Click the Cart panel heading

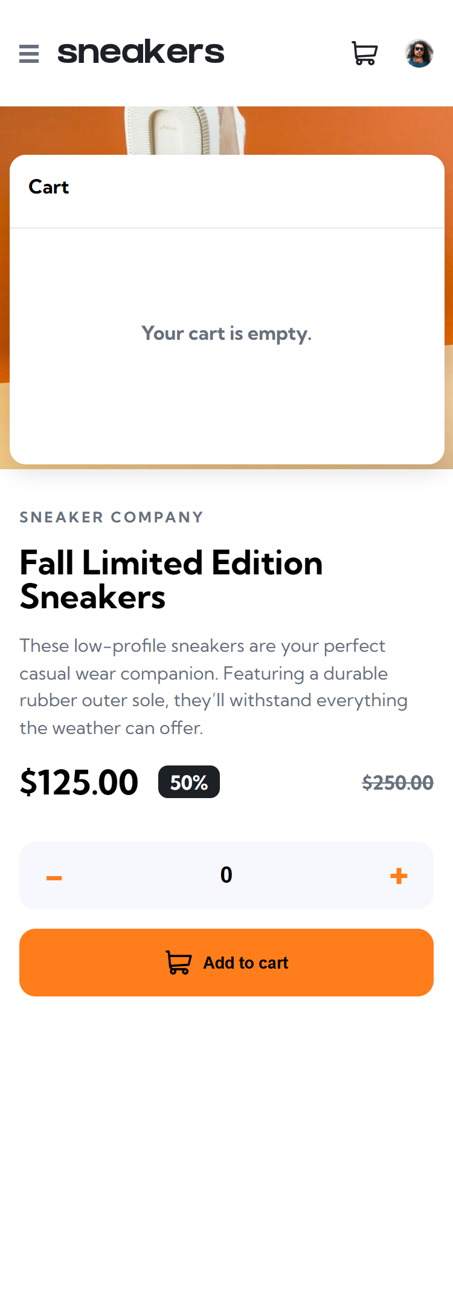[49, 187]
